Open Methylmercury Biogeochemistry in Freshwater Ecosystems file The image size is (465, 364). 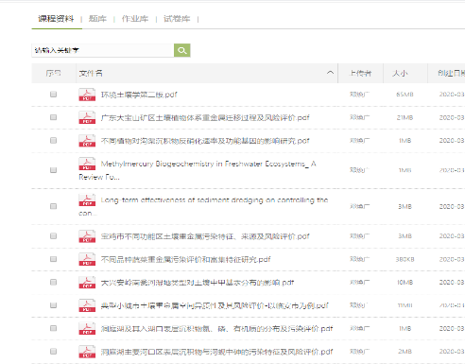(198, 170)
